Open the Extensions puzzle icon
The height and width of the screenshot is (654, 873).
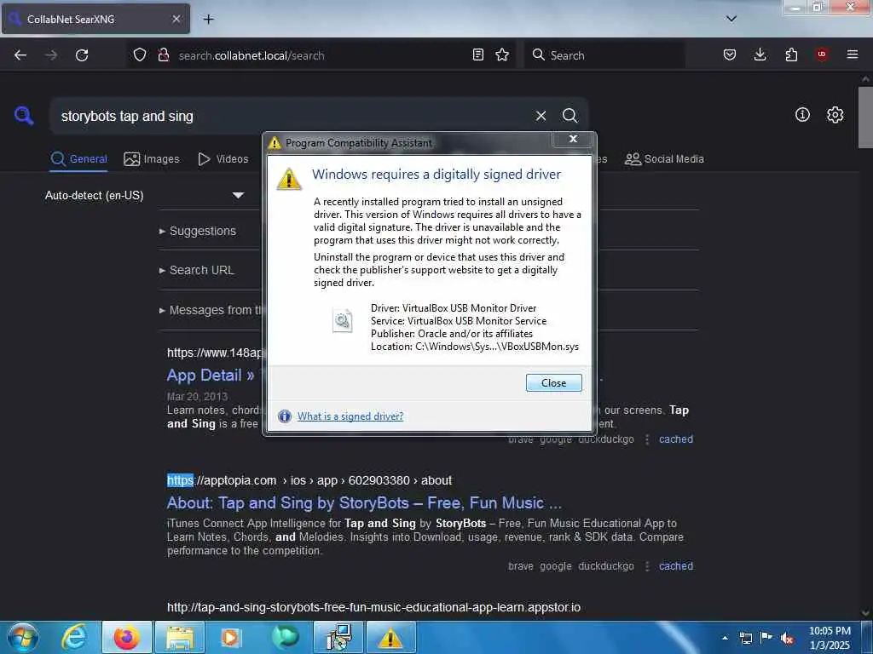791,55
